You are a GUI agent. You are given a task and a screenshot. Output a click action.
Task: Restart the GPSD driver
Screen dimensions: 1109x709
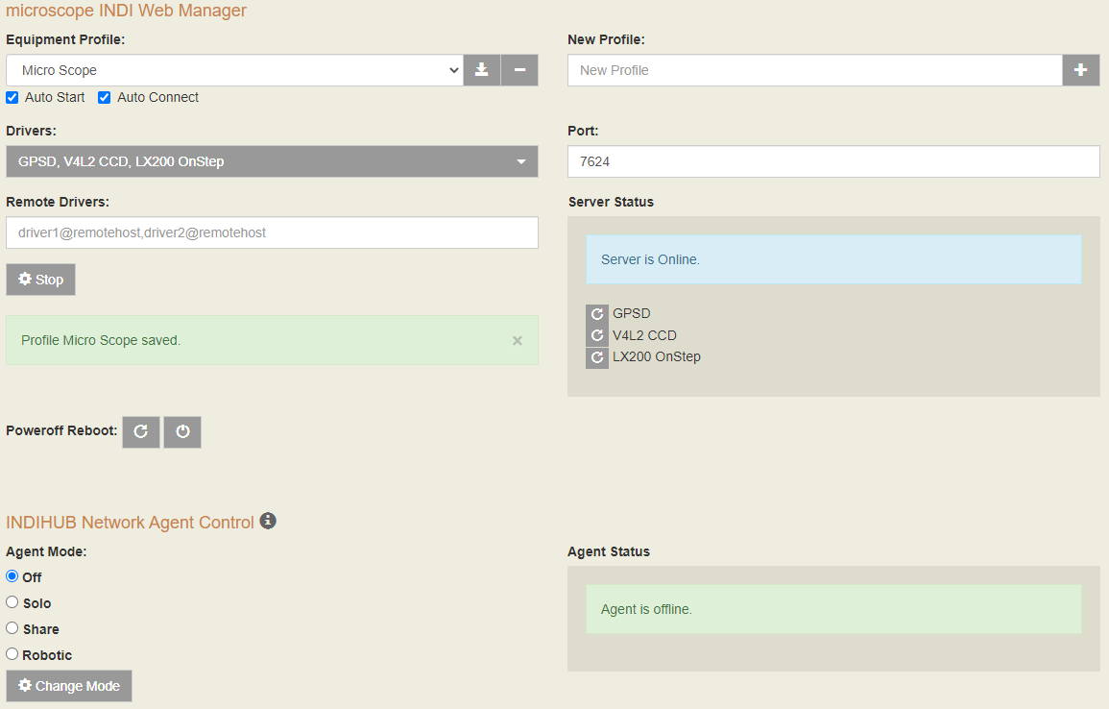(597, 314)
